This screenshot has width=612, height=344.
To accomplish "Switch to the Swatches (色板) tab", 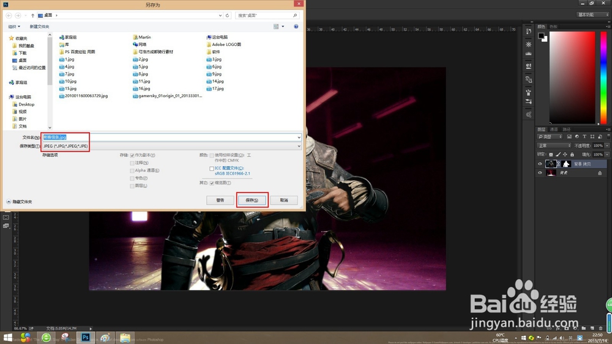I will pos(553,26).
